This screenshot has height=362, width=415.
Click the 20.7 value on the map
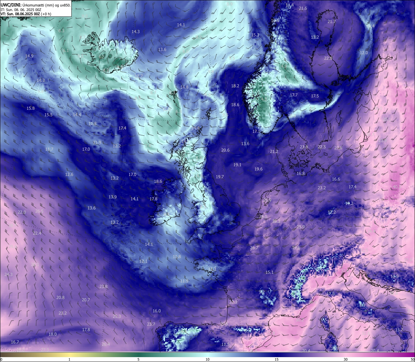coord(86,300)
